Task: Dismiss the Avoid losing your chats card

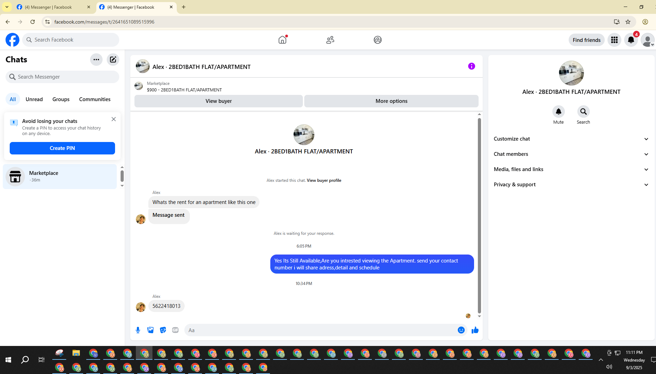Action: point(114,119)
